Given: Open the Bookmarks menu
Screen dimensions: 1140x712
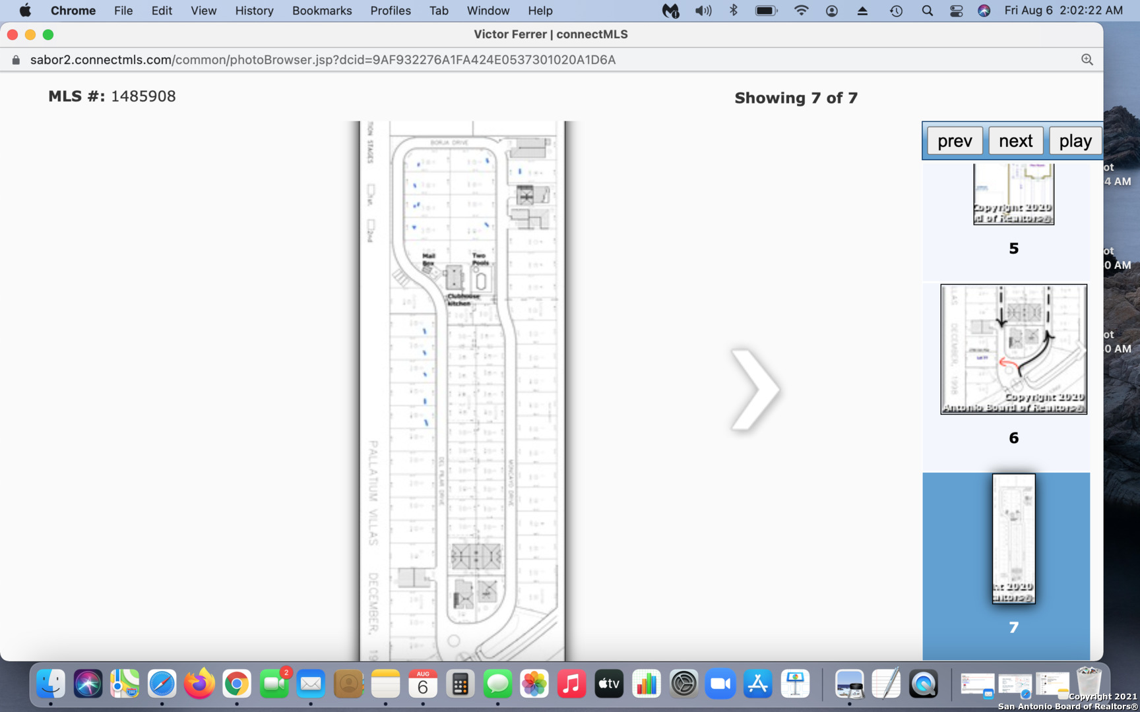Looking at the screenshot, I should tap(322, 11).
